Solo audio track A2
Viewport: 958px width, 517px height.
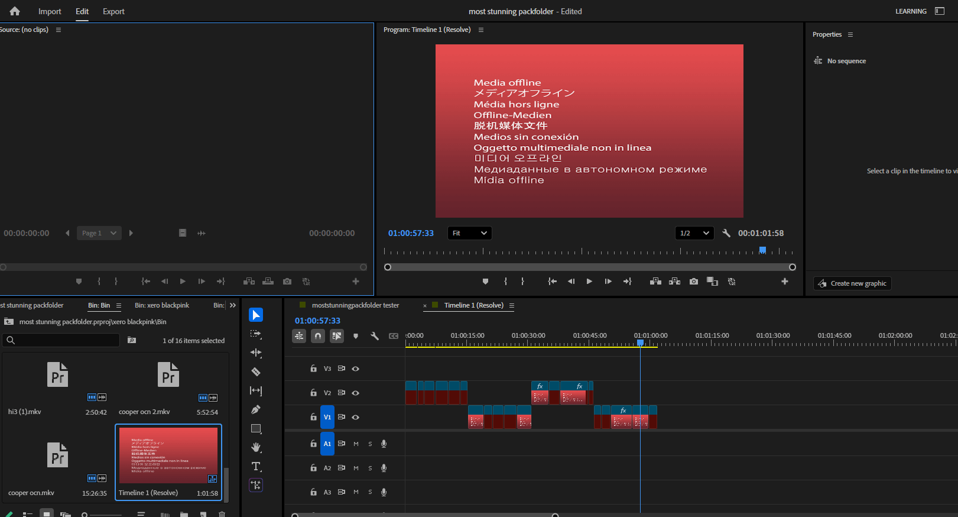[371, 468]
